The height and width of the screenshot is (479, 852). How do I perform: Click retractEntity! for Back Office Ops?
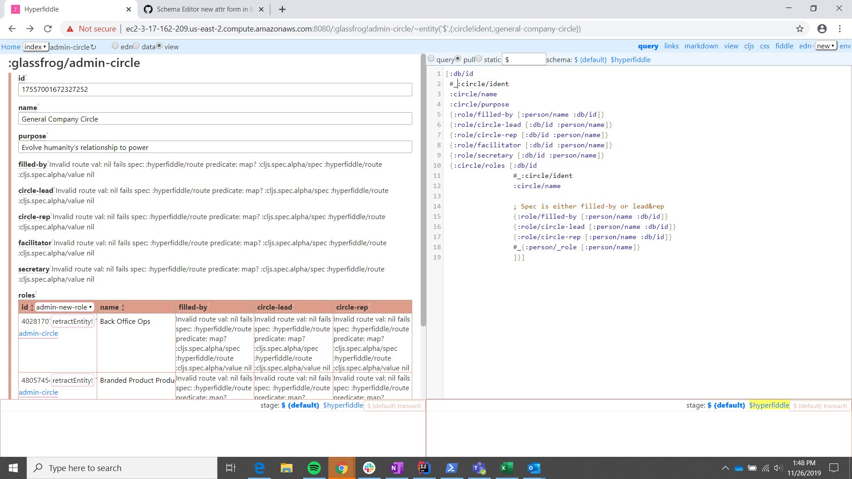(73, 322)
